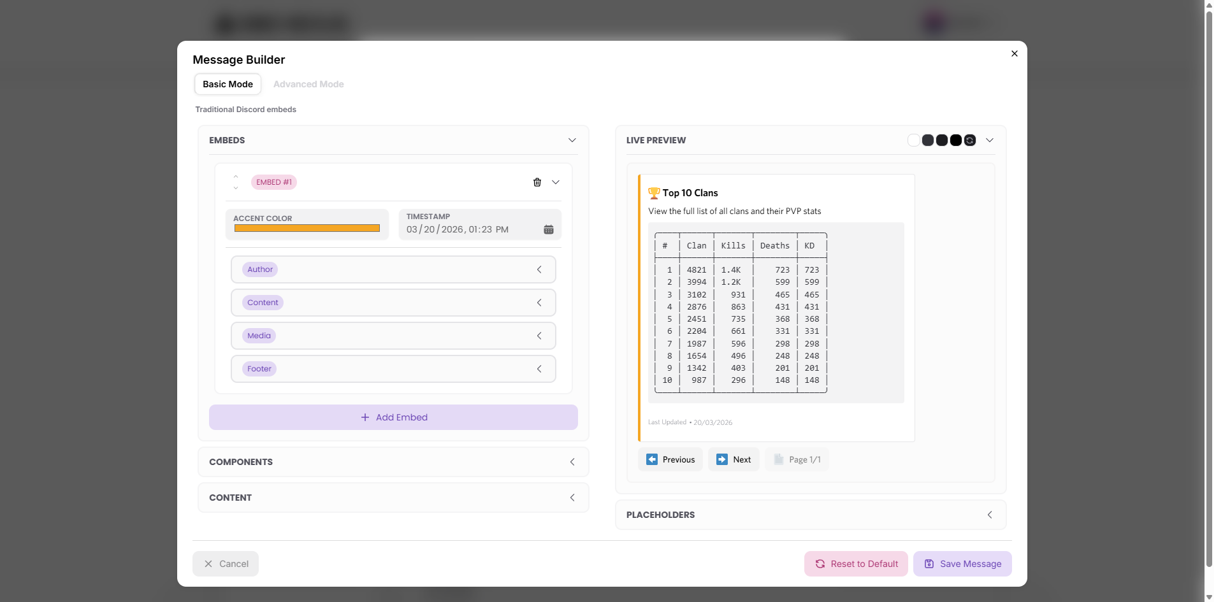Viewport: 1223px width, 602px height.
Task: Expand the Footer section
Action: click(x=393, y=369)
